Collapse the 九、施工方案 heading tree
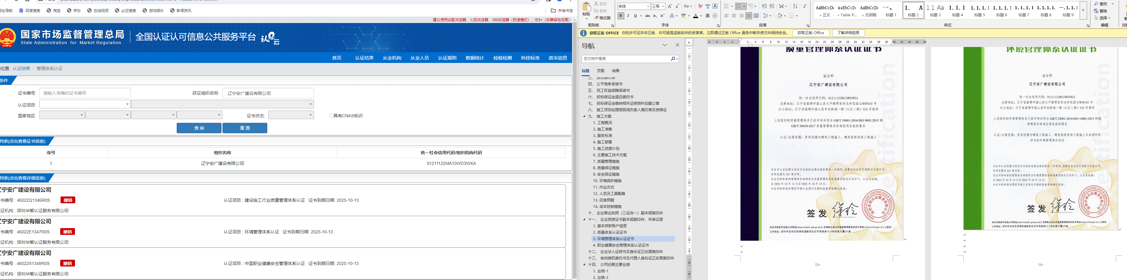Image resolution: width=1127 pixels, height=280 pixels. [x=584, y=116]
